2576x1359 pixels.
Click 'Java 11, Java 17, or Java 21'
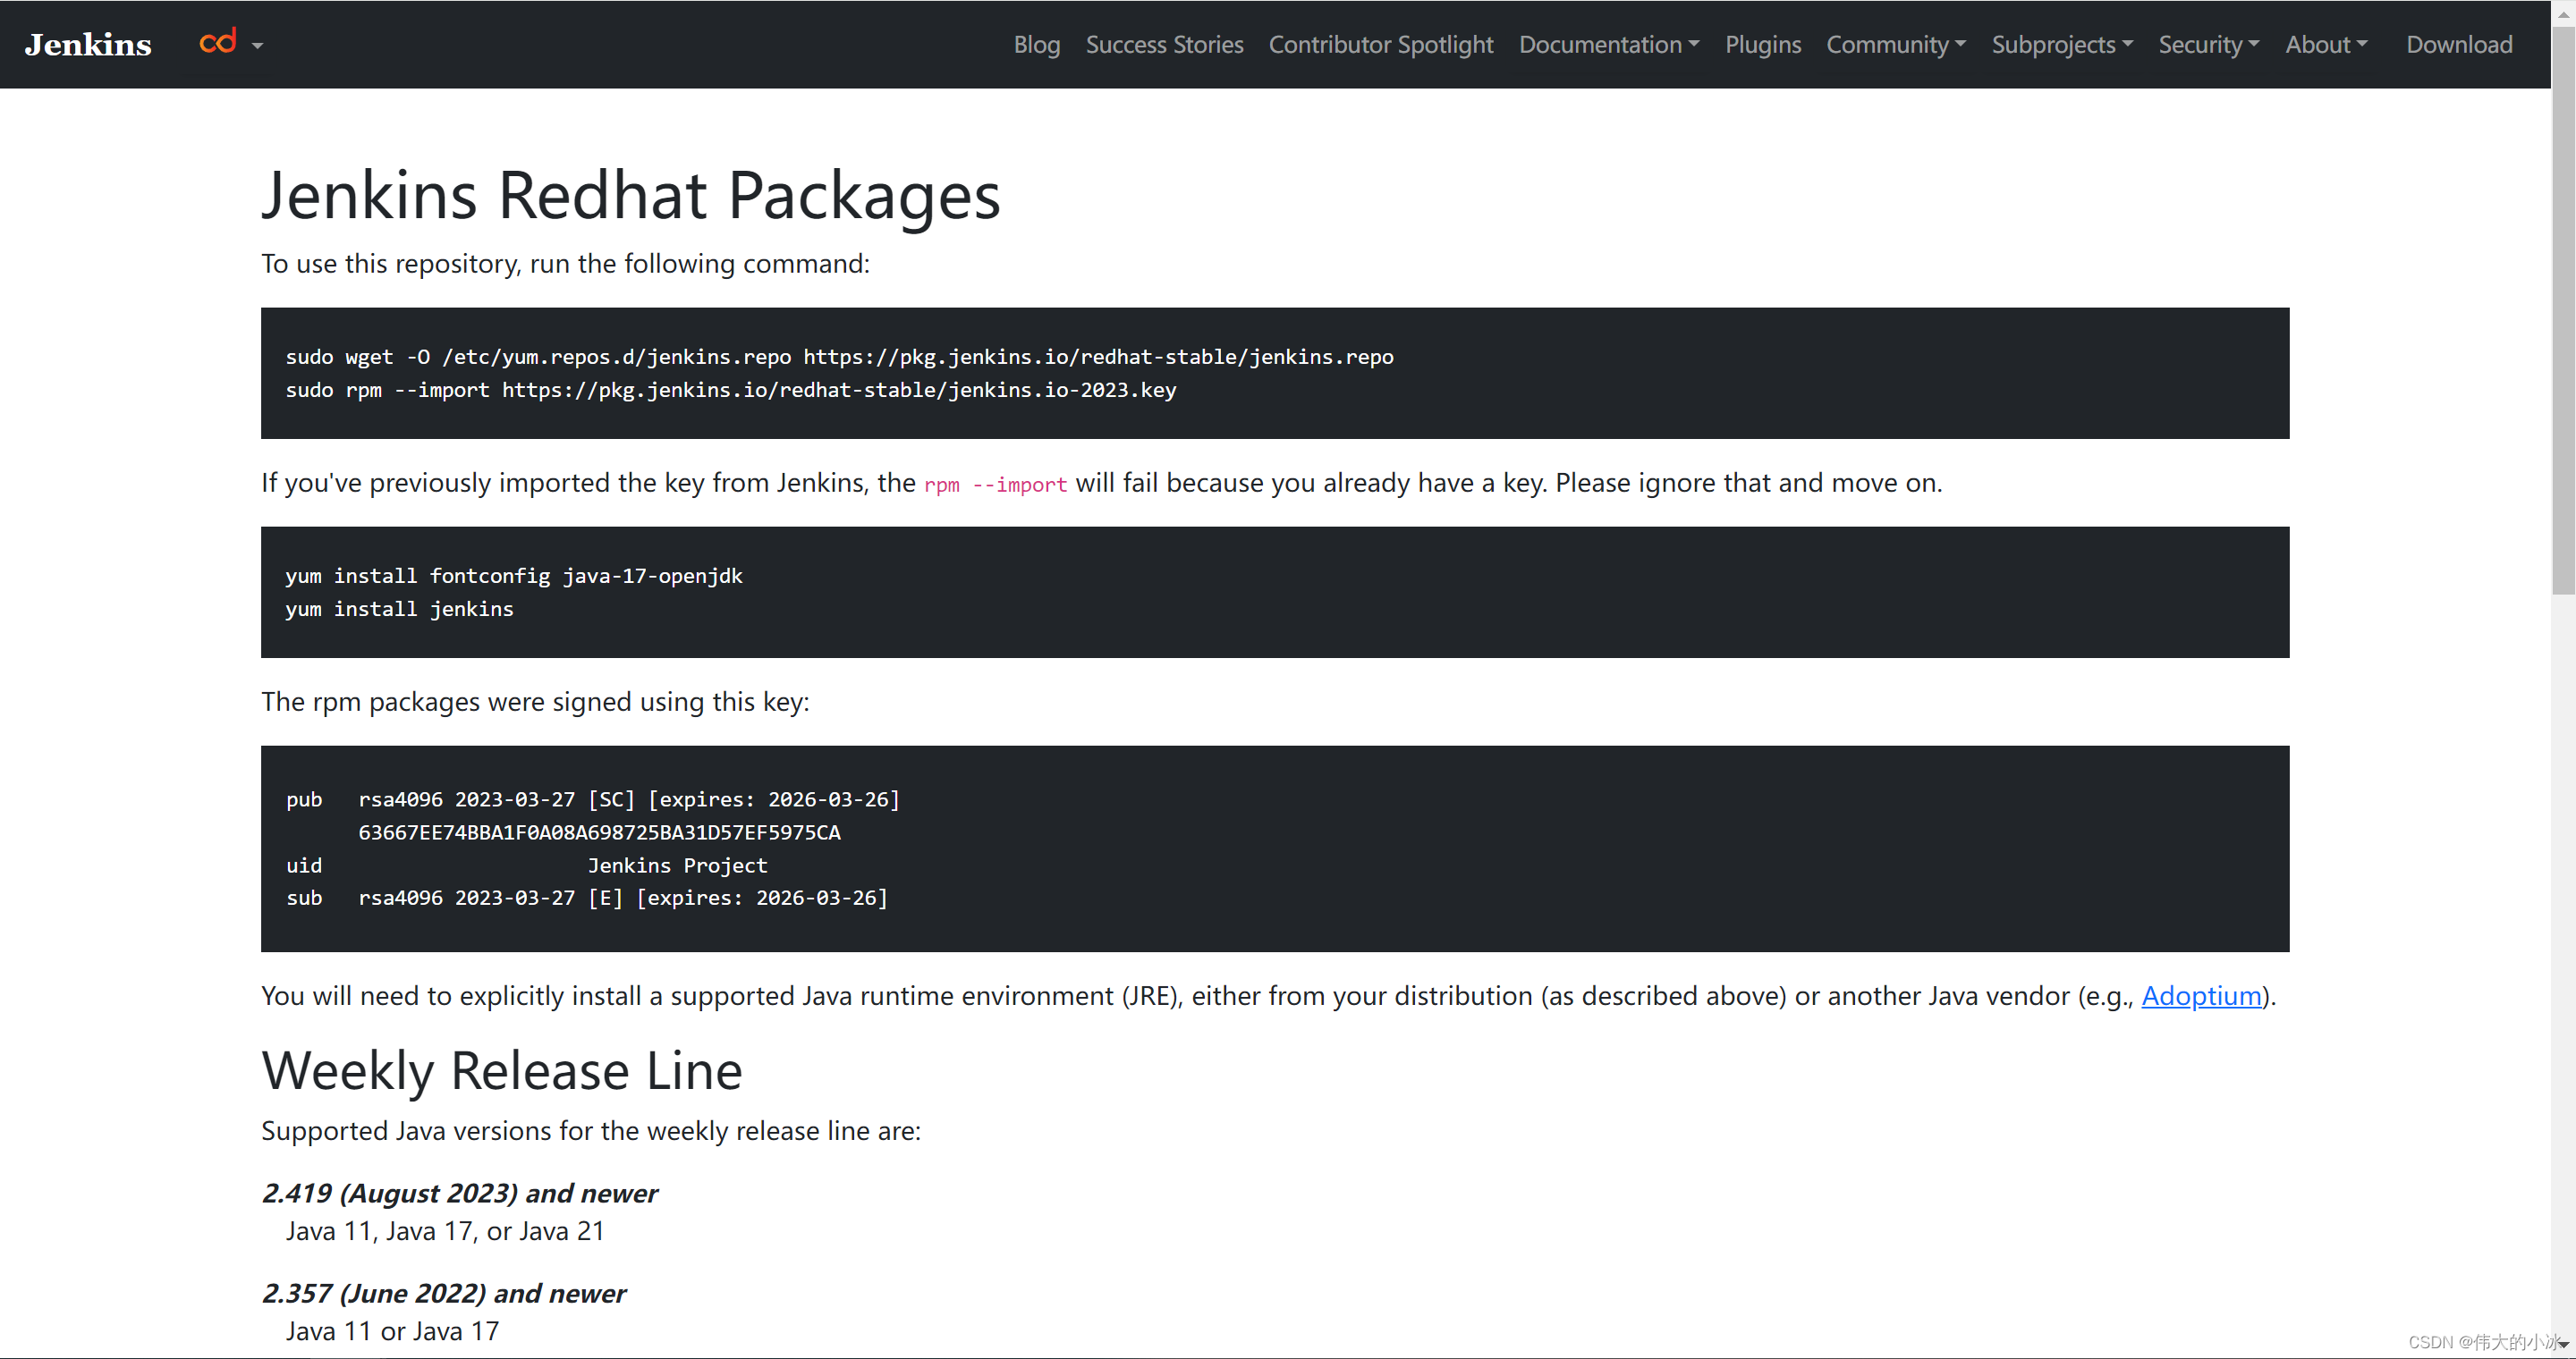tap(445, 1231)
